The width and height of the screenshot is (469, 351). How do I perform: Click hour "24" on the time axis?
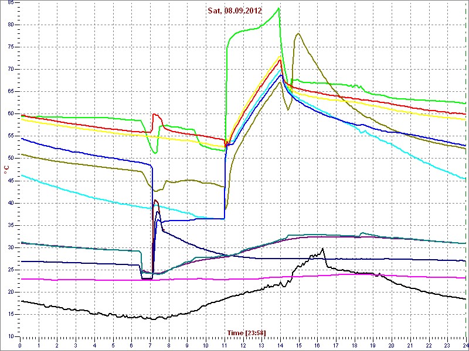(x=465, y=345)
